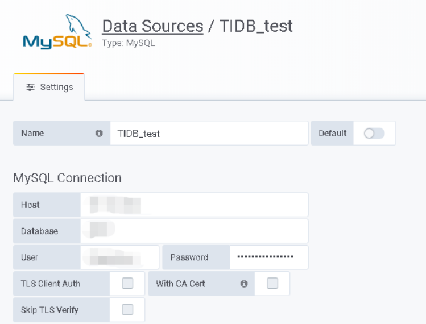
Task: Enable the TLS Client Auth checkbox
Action: 127,283
